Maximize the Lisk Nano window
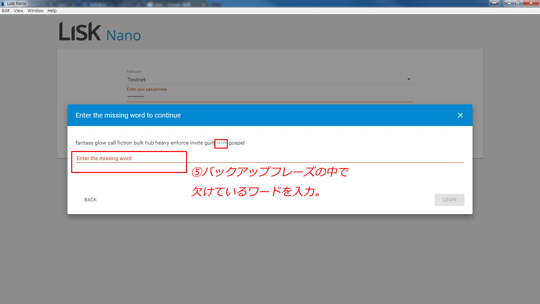 518,3
